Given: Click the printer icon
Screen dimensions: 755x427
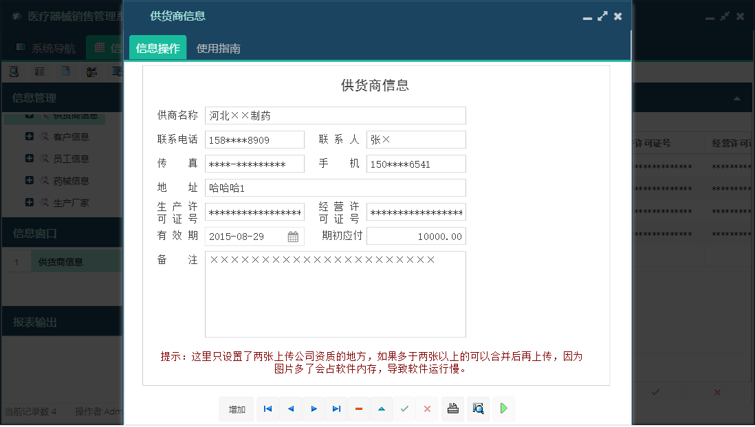Looking at the screenshot, I should [x=452, y=409].
